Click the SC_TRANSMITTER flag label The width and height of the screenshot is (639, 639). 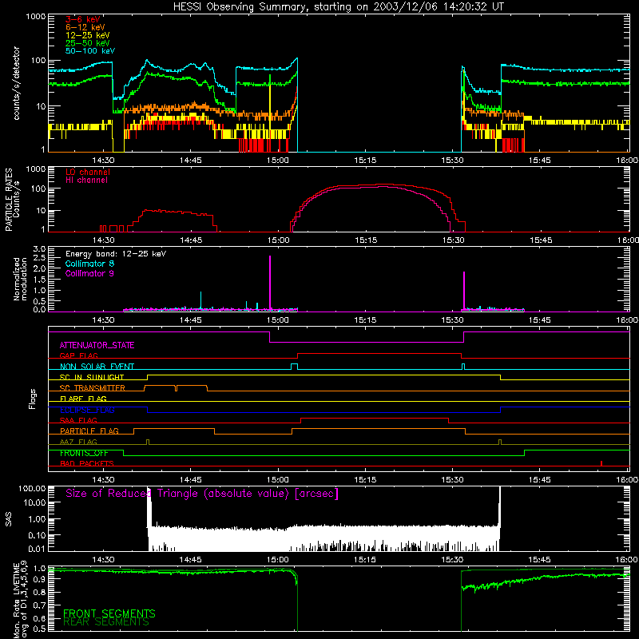(93, 387)
